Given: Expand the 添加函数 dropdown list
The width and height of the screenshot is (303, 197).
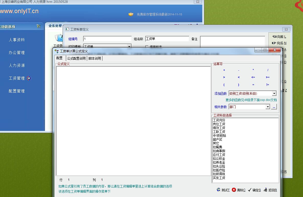Looking at the screenshot, I should [274, 94].
